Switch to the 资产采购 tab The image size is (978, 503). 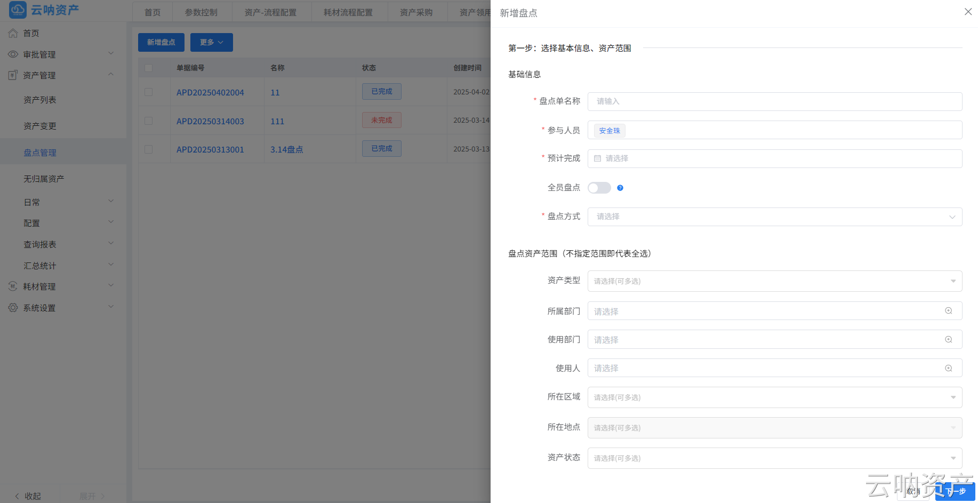pyautogui.click(x=417, y=12)
